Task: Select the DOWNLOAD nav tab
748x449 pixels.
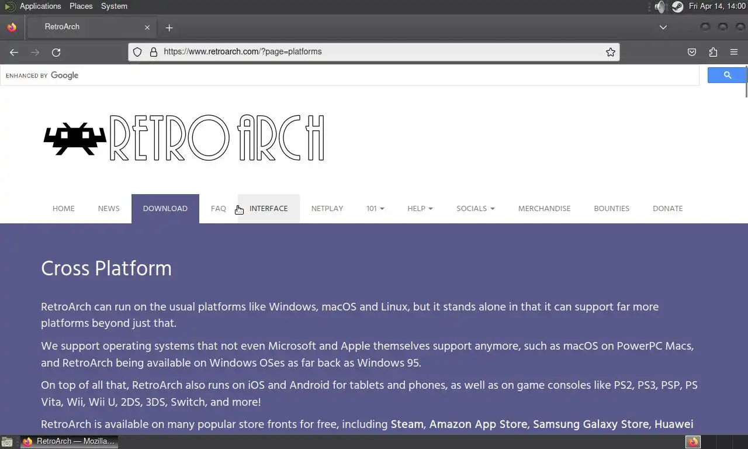Action: click(x=165, y=209)
